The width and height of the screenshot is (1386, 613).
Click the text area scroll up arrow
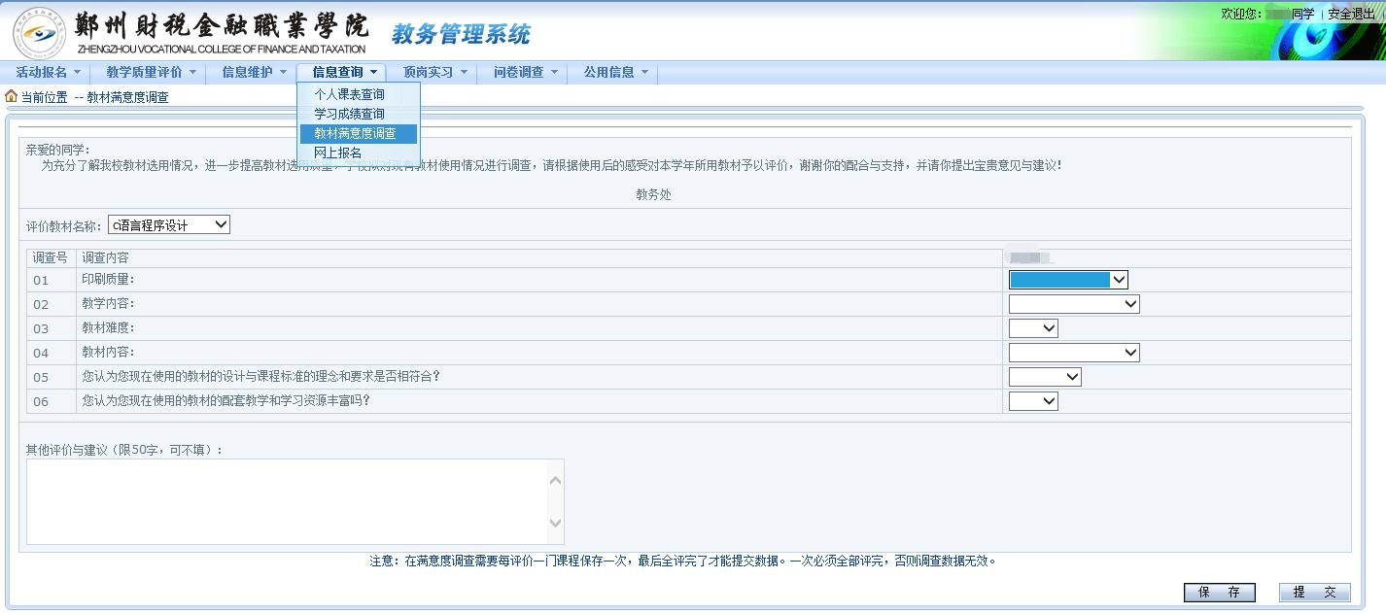click(x=556, y=480)
